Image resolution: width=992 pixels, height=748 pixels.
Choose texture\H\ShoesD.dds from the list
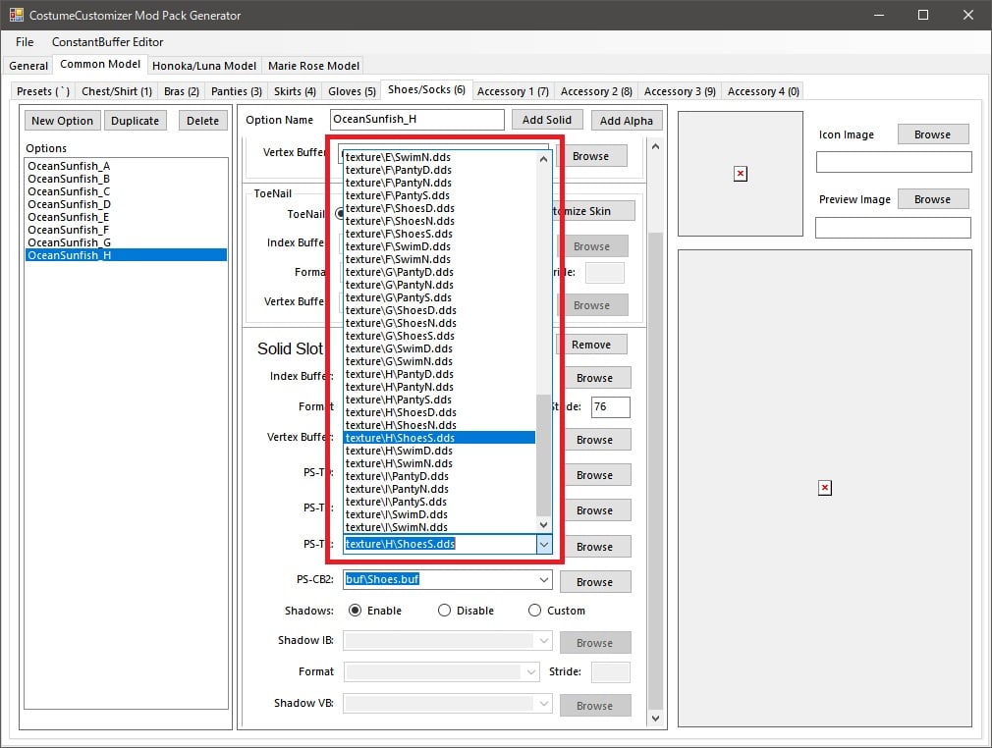[439, 412]
